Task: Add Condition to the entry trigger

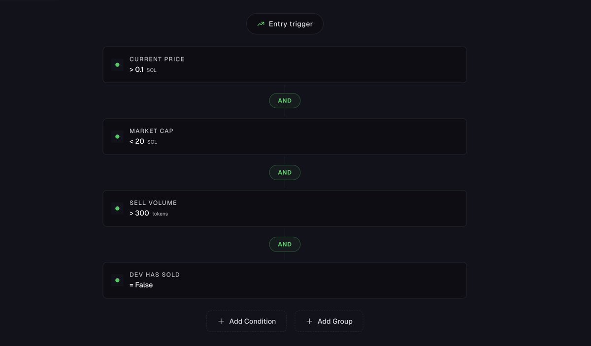Action: point(246,321)
